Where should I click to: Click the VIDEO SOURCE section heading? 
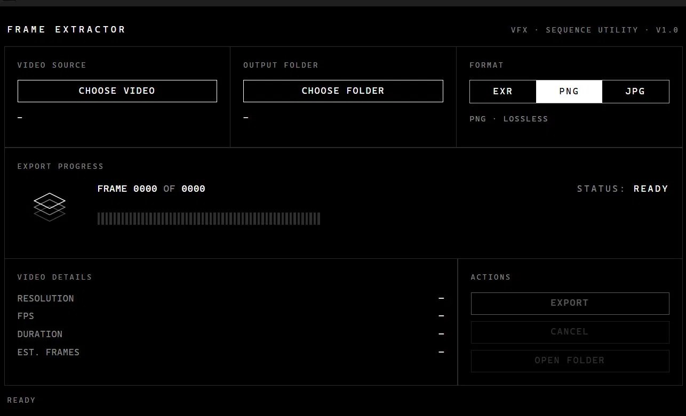point(52,66)
